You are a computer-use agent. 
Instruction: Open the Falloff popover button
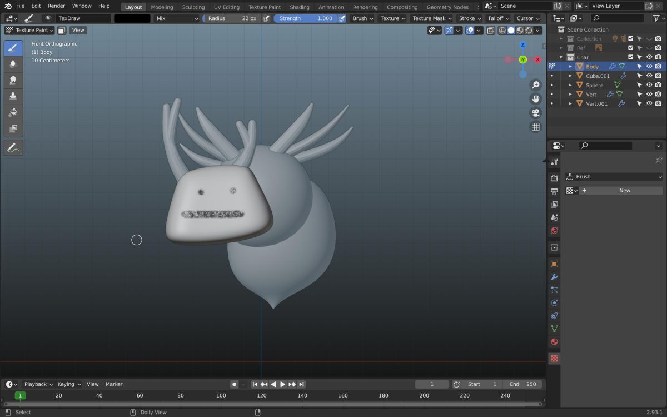[x=499, y=18]
